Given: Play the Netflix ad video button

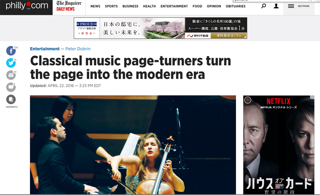Looking at the screenshot, I should [x=248, y=100].
